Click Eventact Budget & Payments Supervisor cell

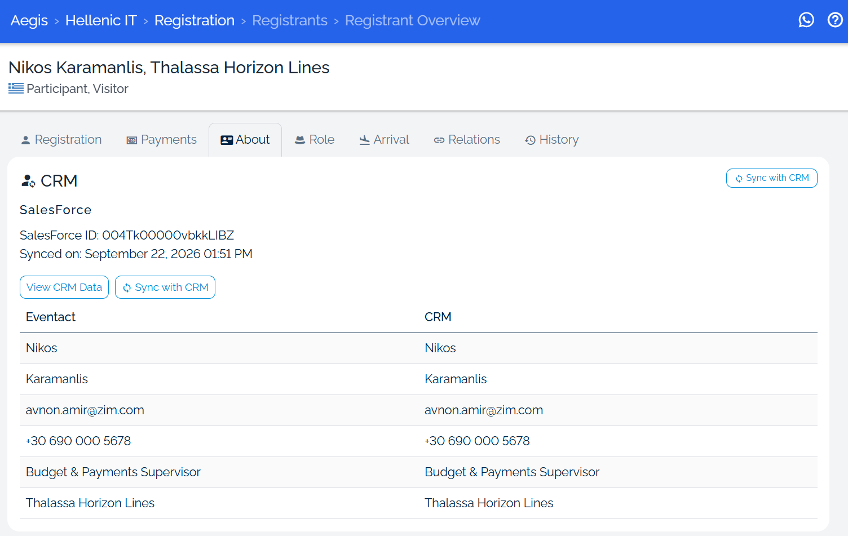[x=219, y=472]
